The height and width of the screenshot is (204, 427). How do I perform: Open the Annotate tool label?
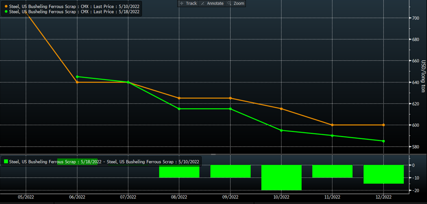[x=215, y=4]
